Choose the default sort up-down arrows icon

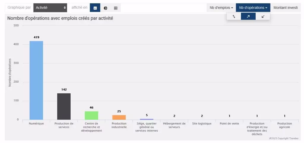(x=234, y=16)
